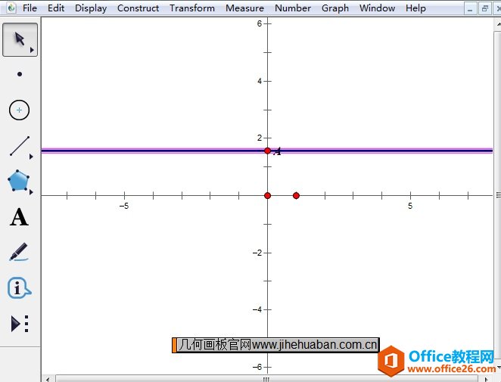Click the origin point of the axes
The image size is (501, 382).
pyautogui.click(x=267, y=195)
